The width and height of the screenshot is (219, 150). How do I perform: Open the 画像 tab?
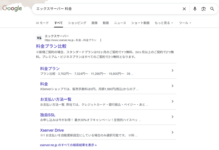(x=95, y=23)
